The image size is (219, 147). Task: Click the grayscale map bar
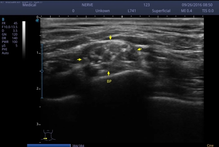point(24,39)
